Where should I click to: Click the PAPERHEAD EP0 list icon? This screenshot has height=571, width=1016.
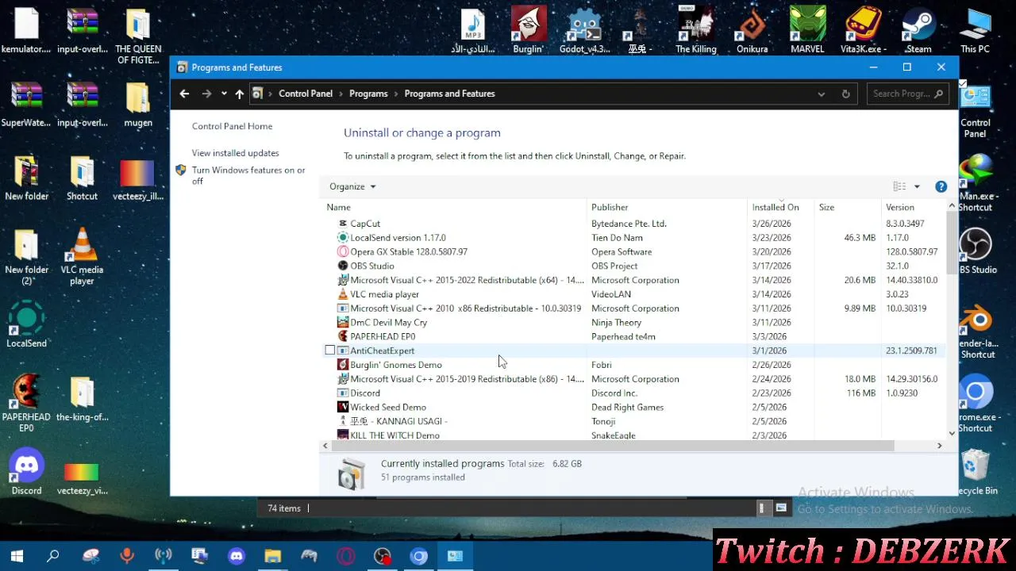click(343, 337)
